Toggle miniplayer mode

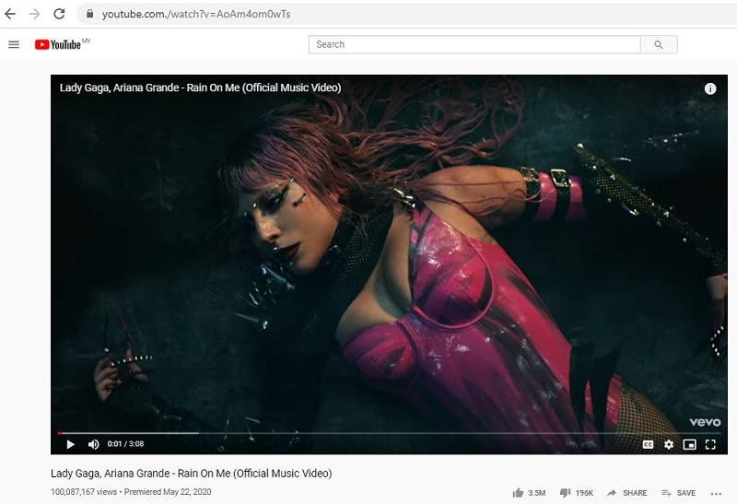tap(689, 444)
